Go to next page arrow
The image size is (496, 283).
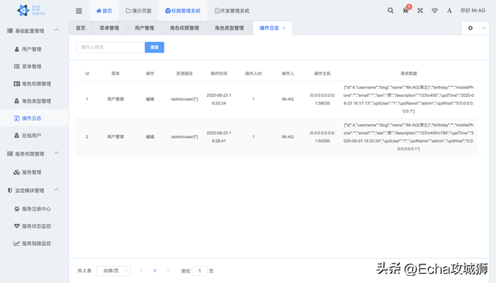click(x=168, y=271)
